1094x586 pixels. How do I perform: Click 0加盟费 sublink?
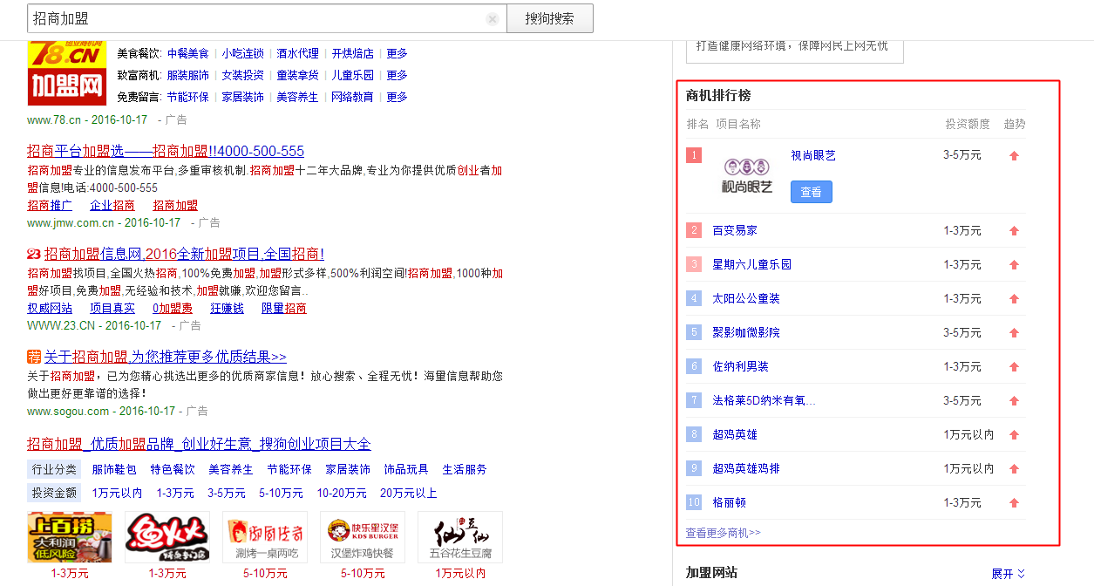[x=173, y=308]
